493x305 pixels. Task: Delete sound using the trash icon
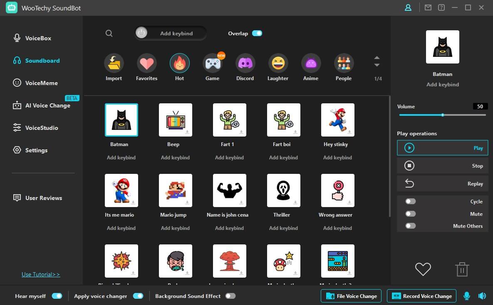tap(462, 269)
